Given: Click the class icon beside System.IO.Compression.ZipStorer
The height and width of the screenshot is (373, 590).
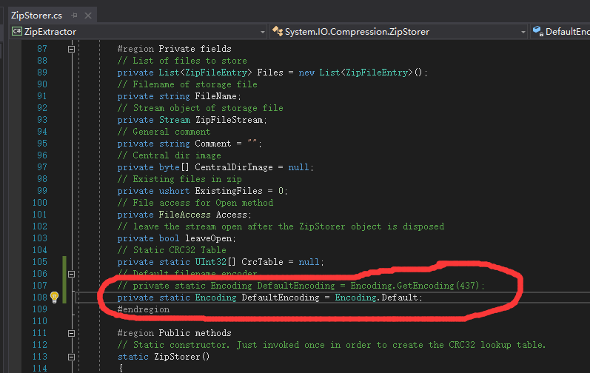Looking at the screenshot, I should tap(278, 32).
